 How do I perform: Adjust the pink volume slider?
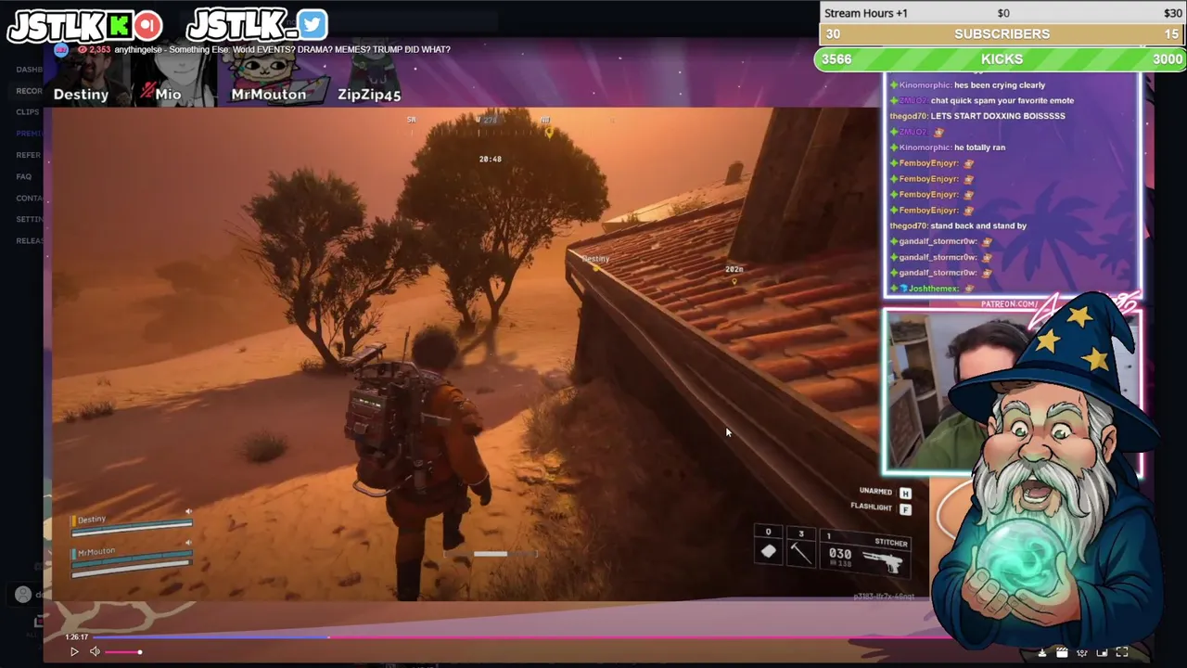click(122, 652)
